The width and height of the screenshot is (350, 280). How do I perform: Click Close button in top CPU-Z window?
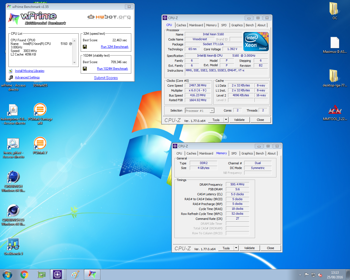coord(260,120)
